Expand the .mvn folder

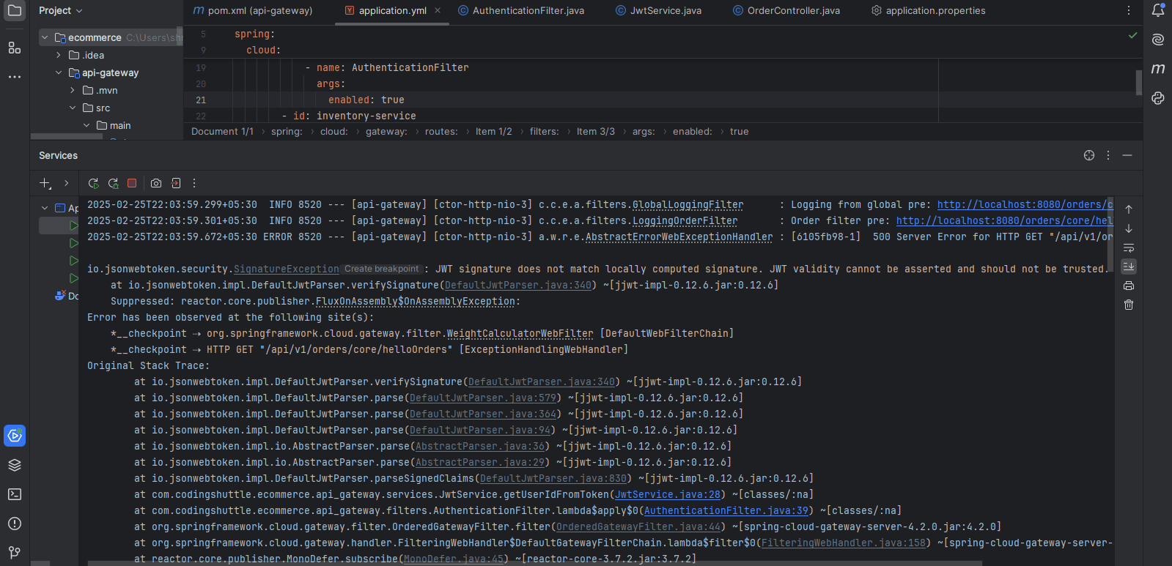pyautogui.click(x=73, y=90)
